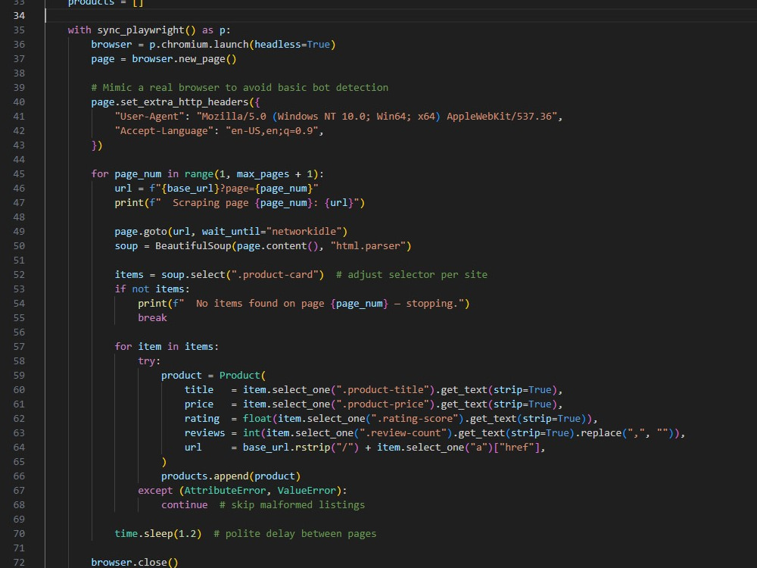Click 'ValueError' on line 67

pos(307,491)
